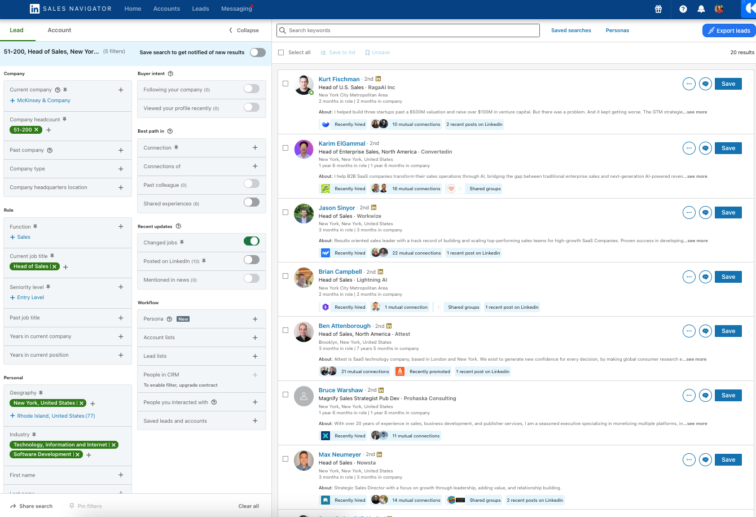Open the notifications bell
Image resolution: width=756 pixels, height=517 pixels.
coord(701,9)
